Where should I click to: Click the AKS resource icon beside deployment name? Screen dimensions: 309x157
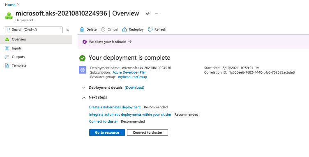coord(82,70)
